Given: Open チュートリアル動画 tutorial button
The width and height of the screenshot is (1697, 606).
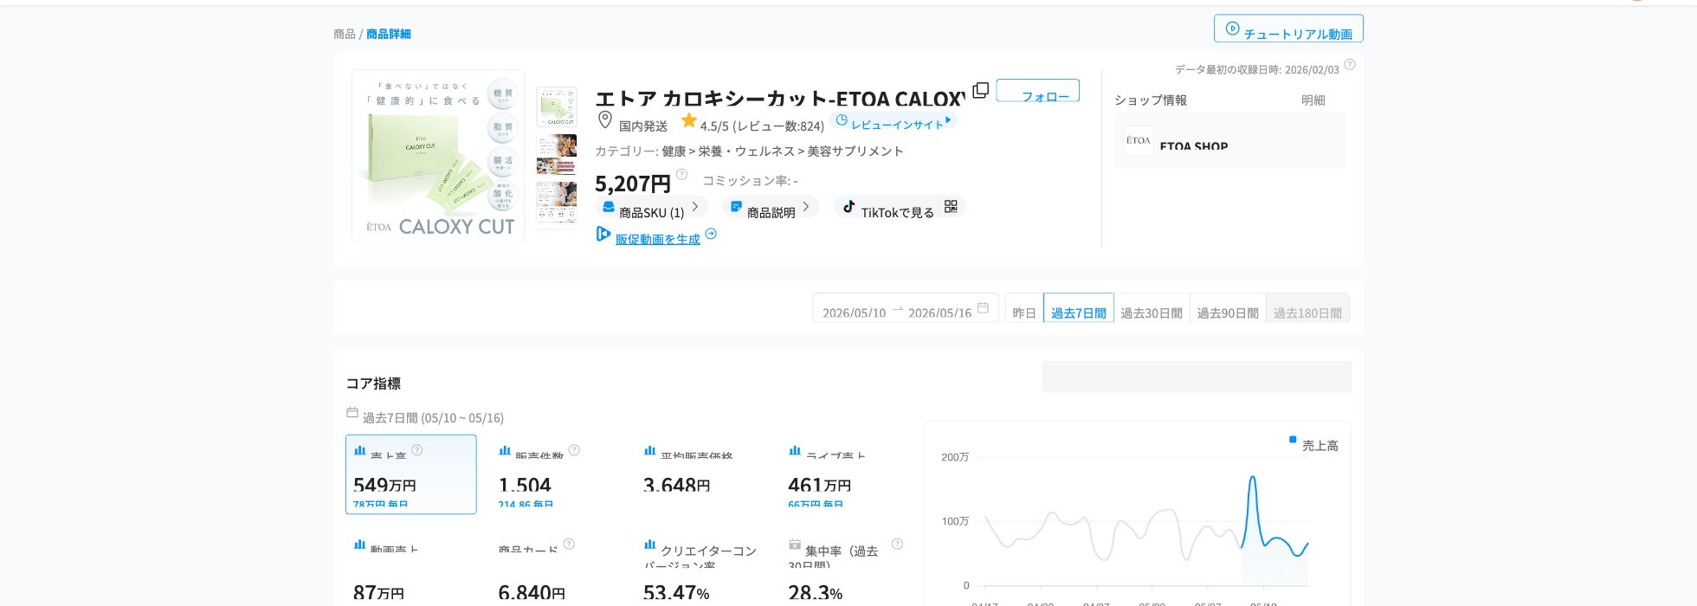Looking at the screenshot, I should click(x=1288, y=28).
